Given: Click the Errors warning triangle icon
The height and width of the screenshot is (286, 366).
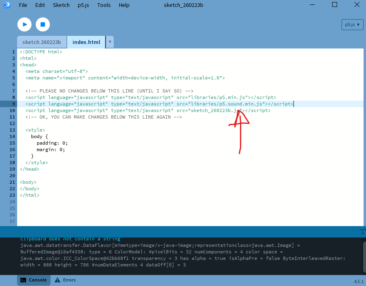Looking at the screenshot, I should (57, 280).
